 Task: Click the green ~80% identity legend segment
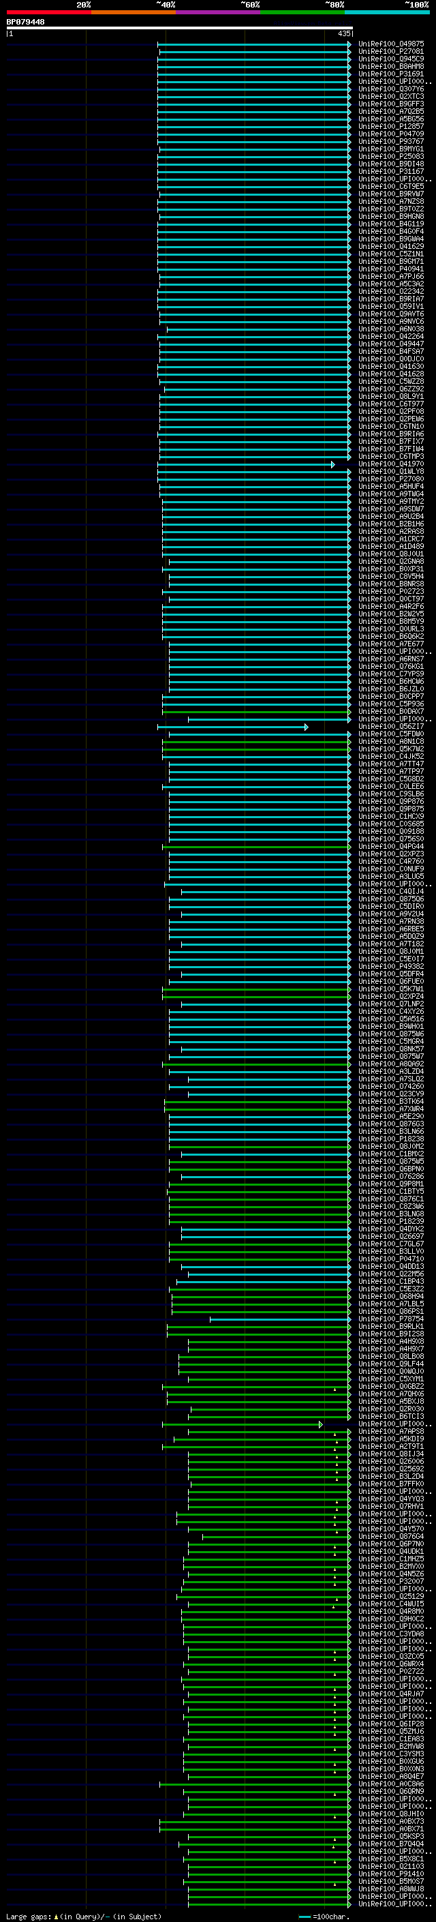point(302,13)
